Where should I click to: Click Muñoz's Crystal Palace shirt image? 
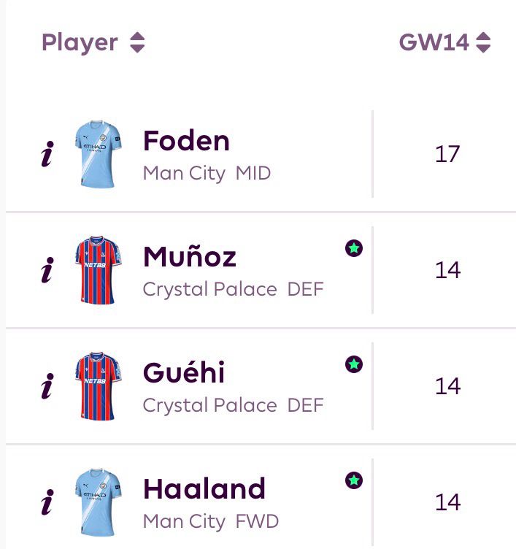pyautogui.click(x=98, y=270)
